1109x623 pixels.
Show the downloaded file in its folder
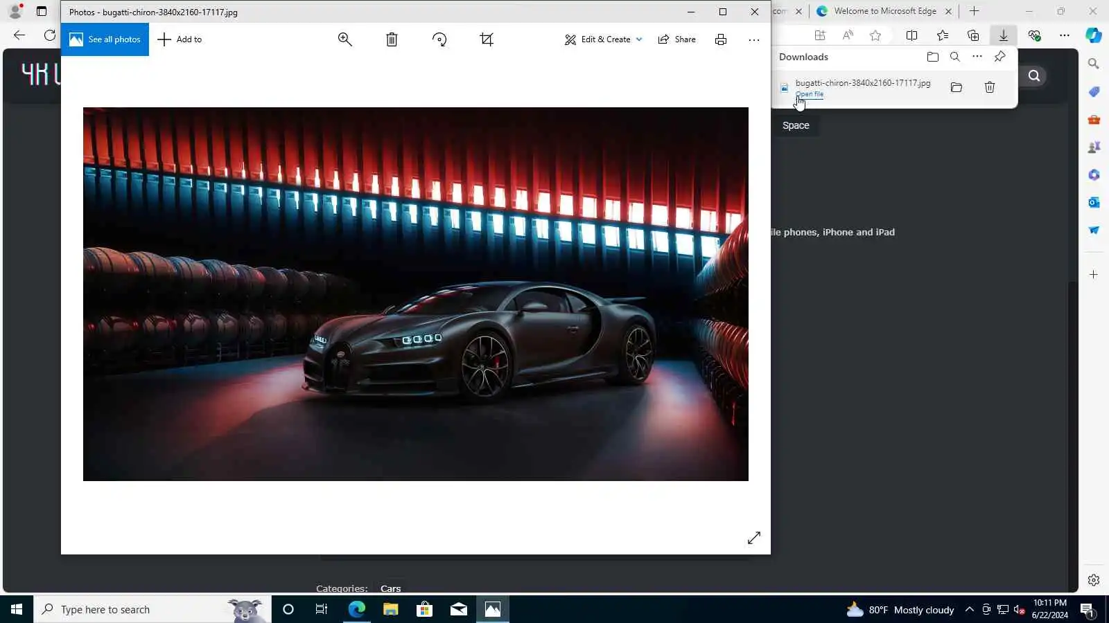(x=957, y=87)
